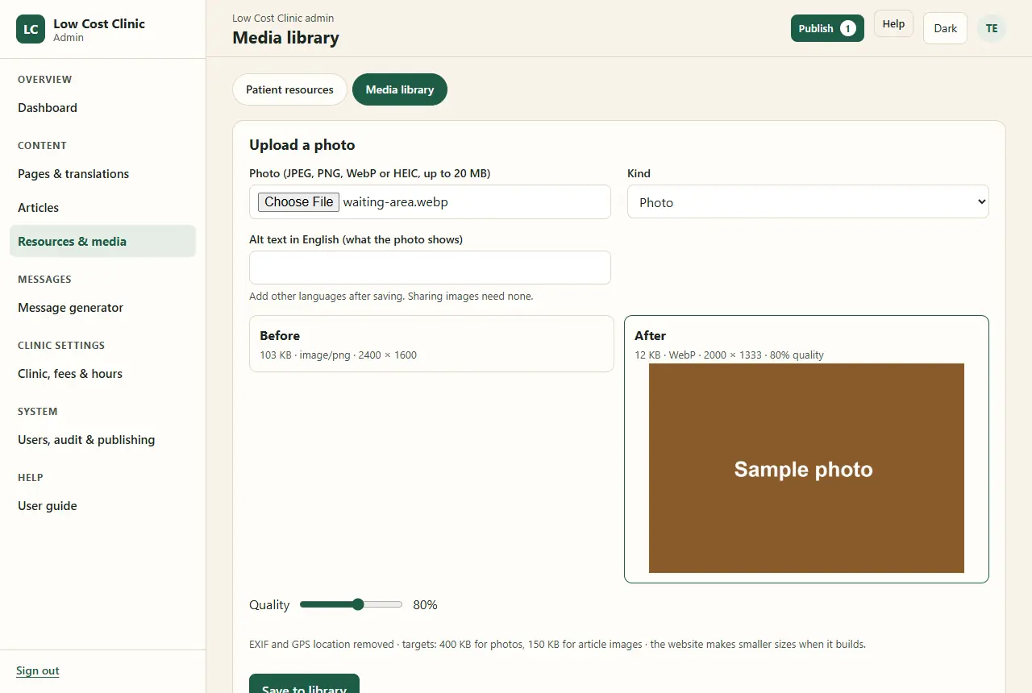The image size is (1032, 693).
Task: Click the 'Add other languages after saving' hint
Action: [391, 297]
